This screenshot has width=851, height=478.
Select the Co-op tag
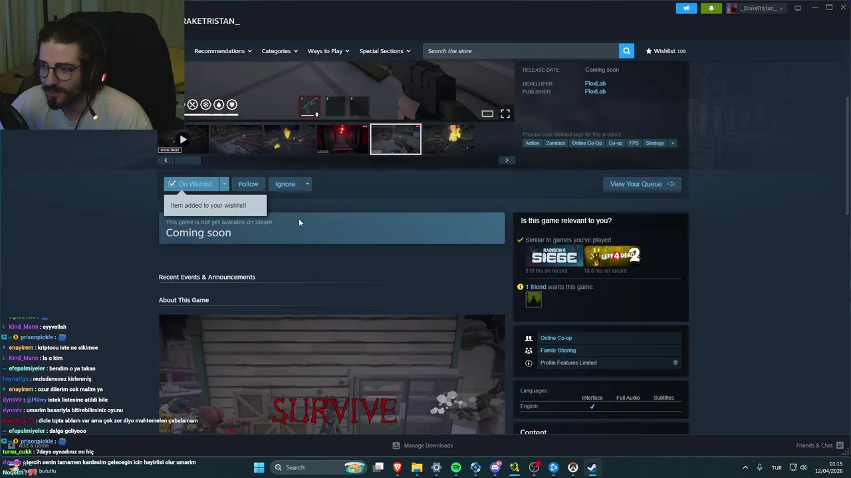pos(616,143)
